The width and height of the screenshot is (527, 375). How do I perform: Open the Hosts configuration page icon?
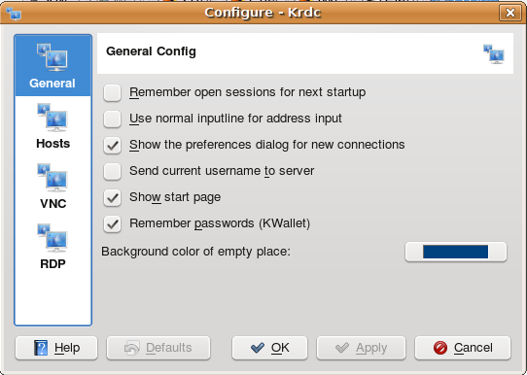click(x=53, y=118)
